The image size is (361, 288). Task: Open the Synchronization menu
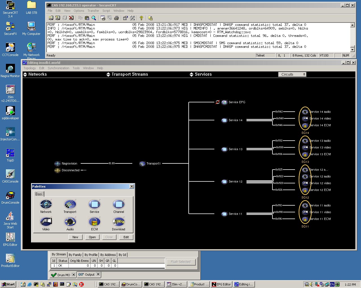58,68
